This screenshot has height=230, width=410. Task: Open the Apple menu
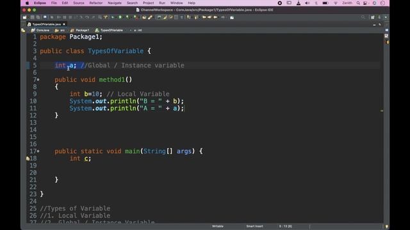coord(27,3)
